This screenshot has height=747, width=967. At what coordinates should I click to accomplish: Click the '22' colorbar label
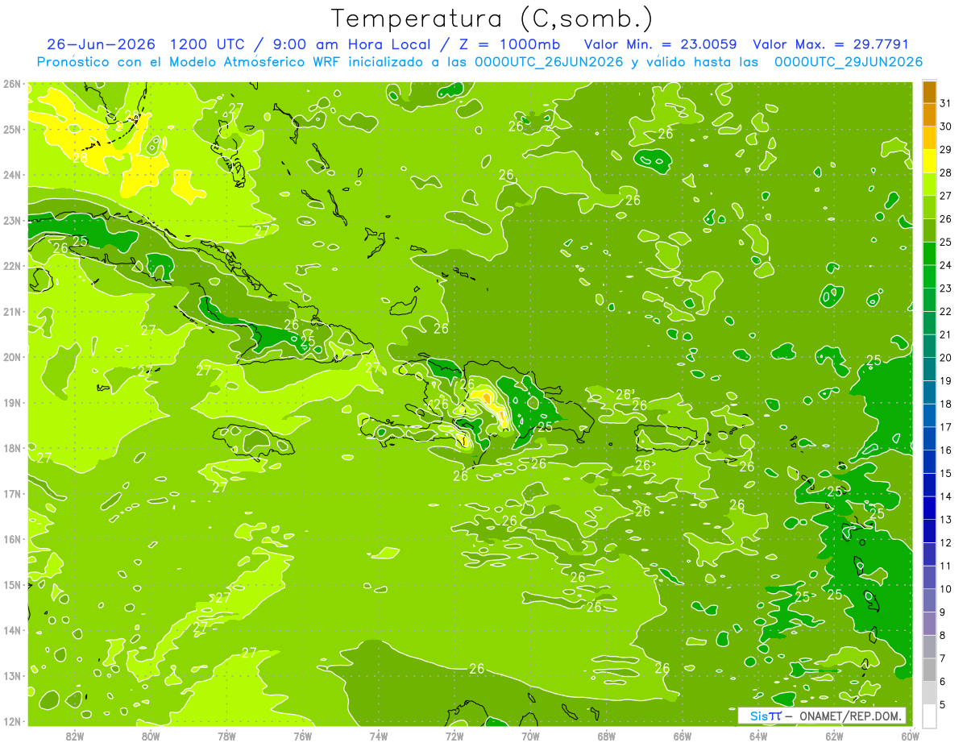point(946,311)
